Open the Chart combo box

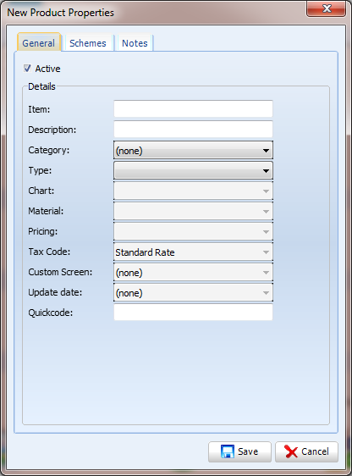(193, 191)
